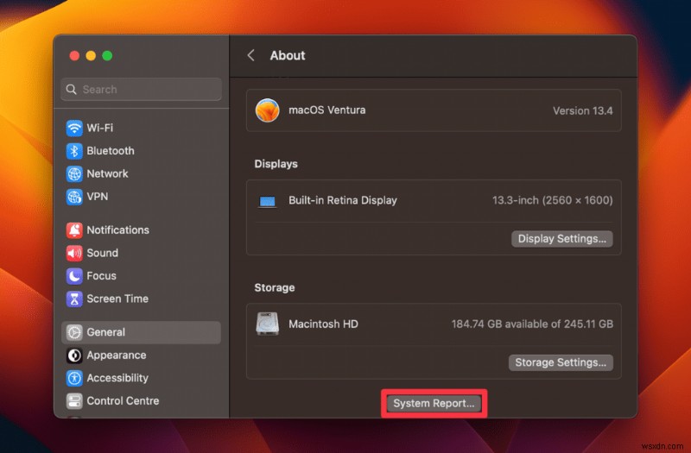Open Display Settings
The image size is (691, 453).
(x=562, y=239)
